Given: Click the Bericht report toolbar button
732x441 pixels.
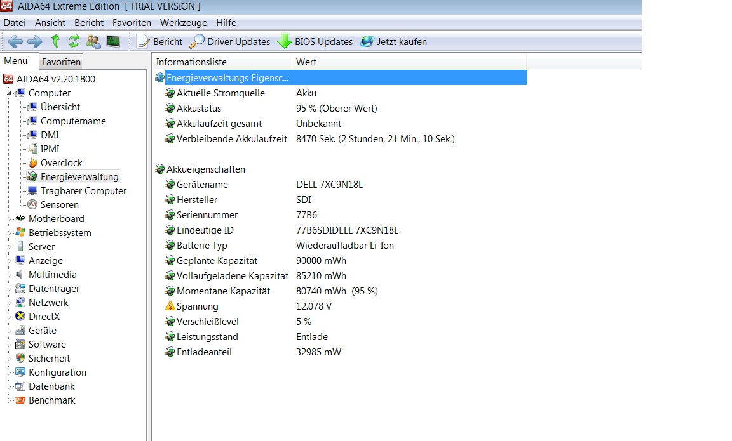Looking at the screenshot, I should pos(159,42).
